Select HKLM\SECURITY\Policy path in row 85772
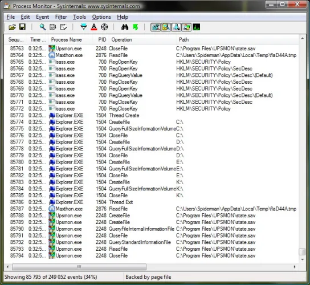Screen dimensions: 310x285 [203, 108]
